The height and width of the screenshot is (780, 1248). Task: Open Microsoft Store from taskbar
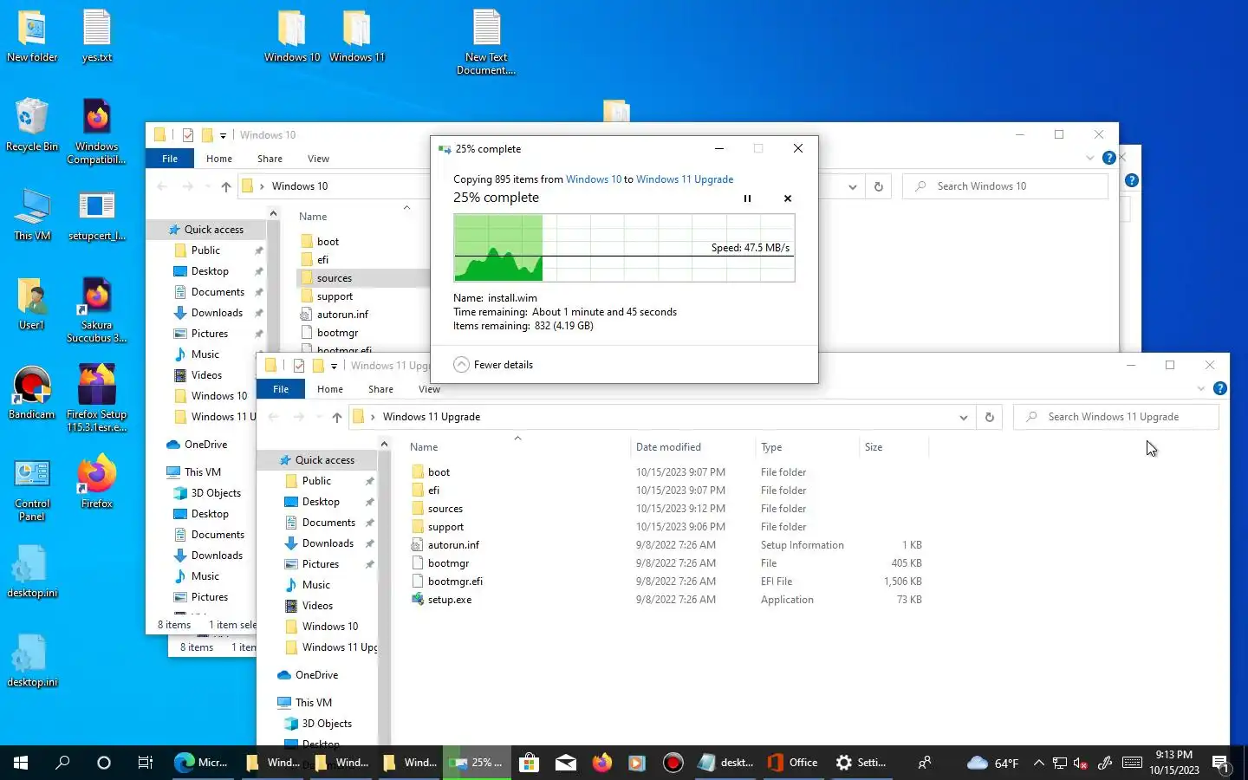529,763
